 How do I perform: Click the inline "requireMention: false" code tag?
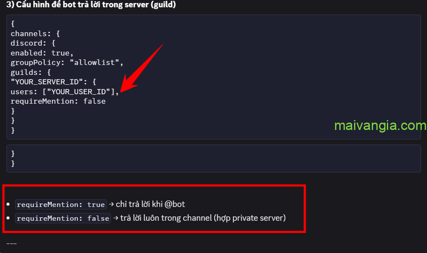[63, 218]
